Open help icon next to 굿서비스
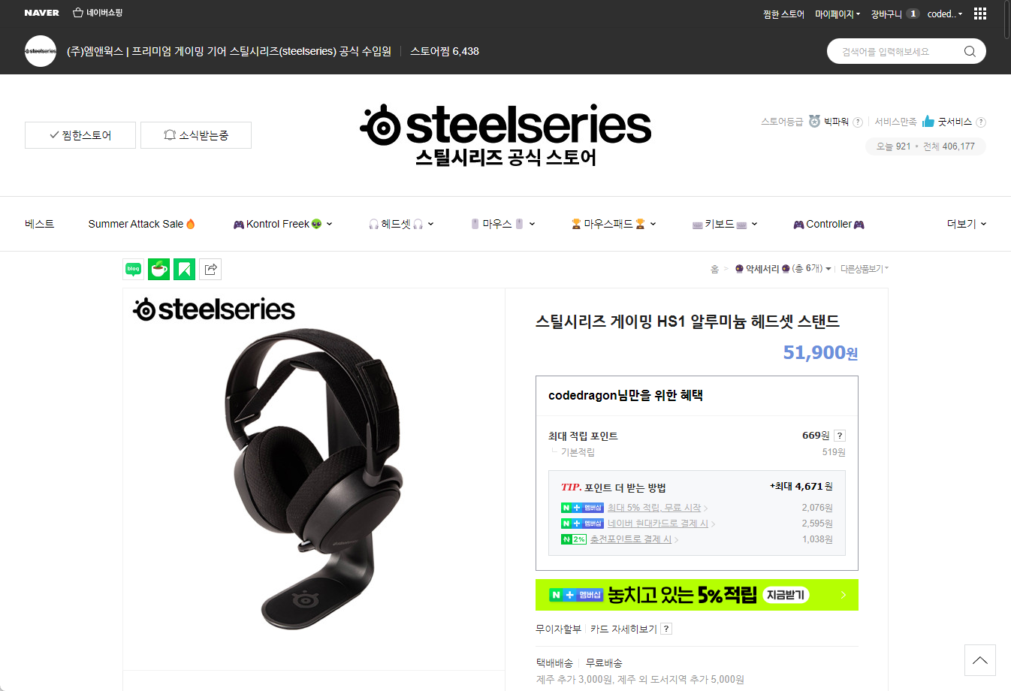This screenshot has height=691, width=1011. click(980, 122)
